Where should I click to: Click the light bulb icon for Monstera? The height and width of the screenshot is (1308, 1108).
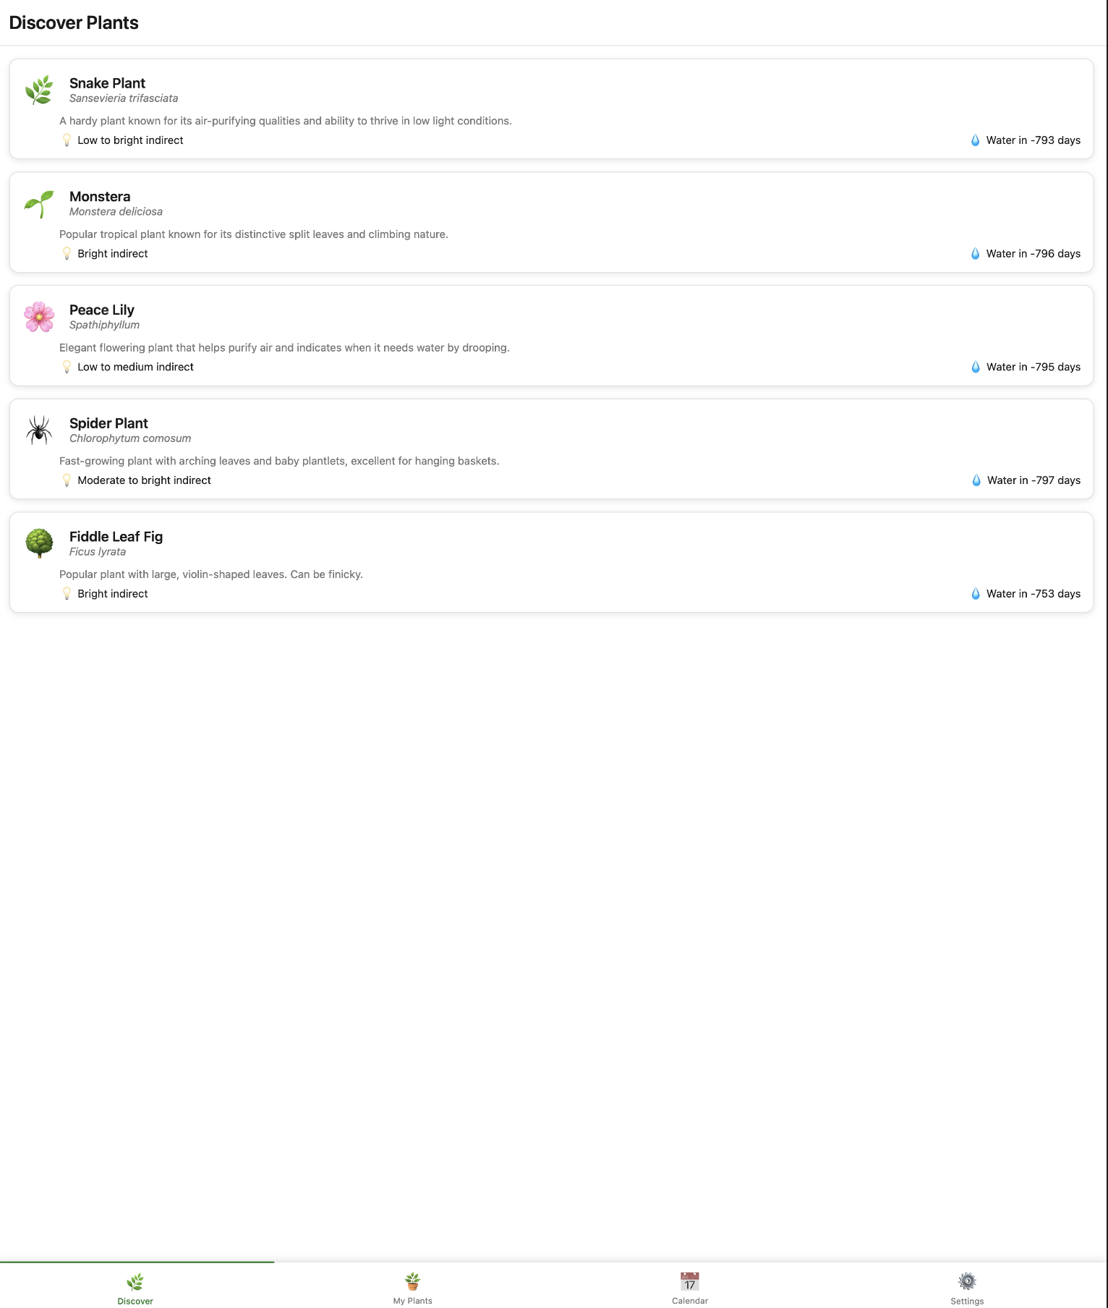click(67, 252)
